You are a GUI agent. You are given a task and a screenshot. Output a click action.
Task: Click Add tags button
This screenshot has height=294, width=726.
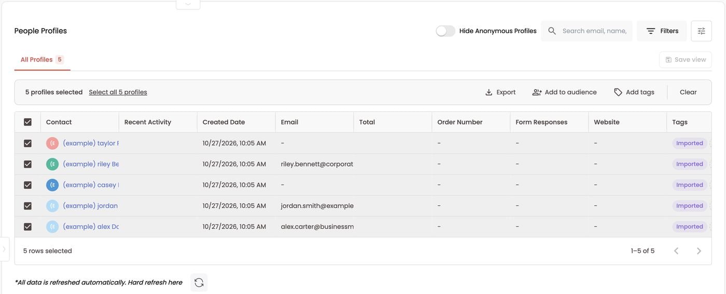634,92
